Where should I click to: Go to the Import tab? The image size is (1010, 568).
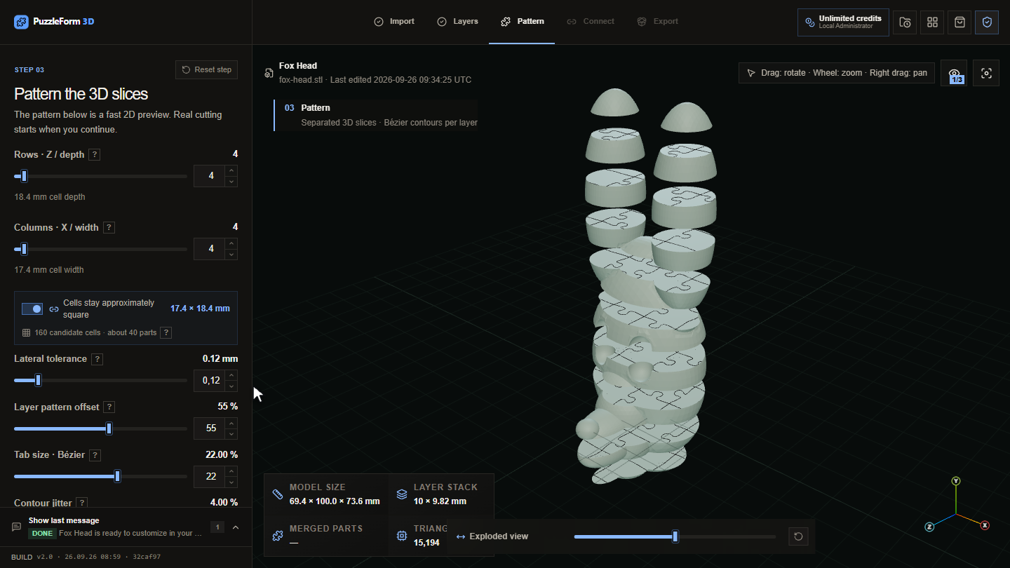(393, 22)
